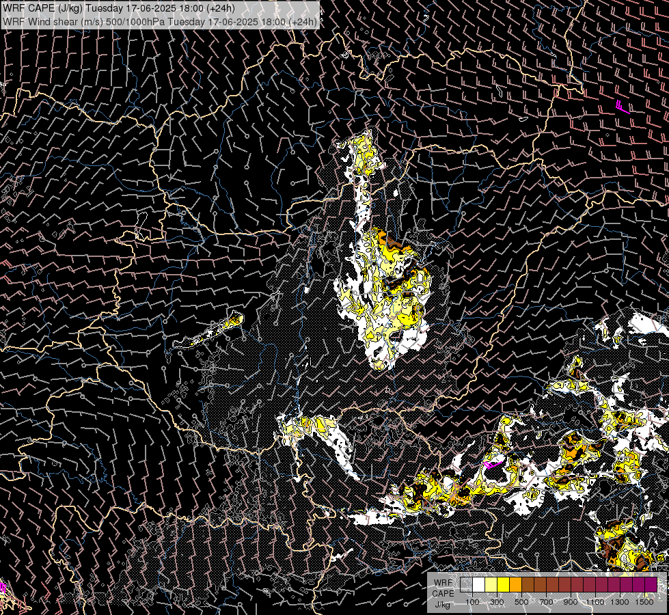Click the legend value 700
Viewport: 669px width, 615px height.
pos(546,602)
